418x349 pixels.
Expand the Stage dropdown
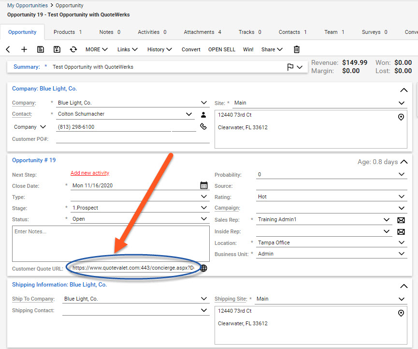coord(204,208)
